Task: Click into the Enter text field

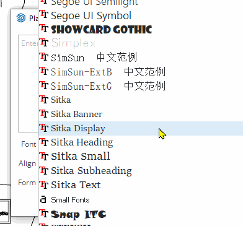Action: 28,84
